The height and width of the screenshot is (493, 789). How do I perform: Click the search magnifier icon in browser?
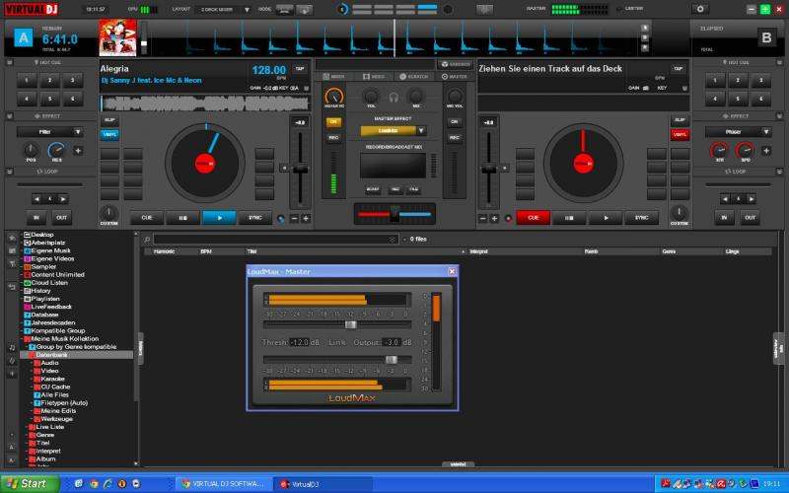(x=148, y=239)
